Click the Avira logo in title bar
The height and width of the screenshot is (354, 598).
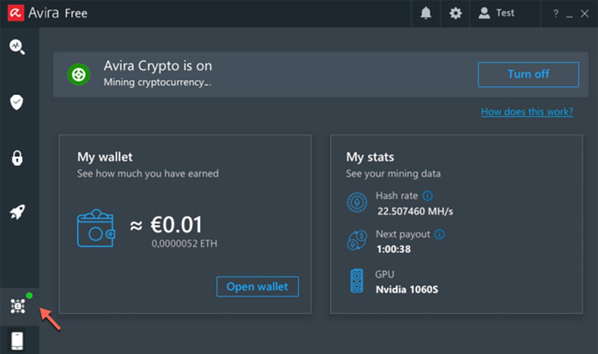coord(15,14)
